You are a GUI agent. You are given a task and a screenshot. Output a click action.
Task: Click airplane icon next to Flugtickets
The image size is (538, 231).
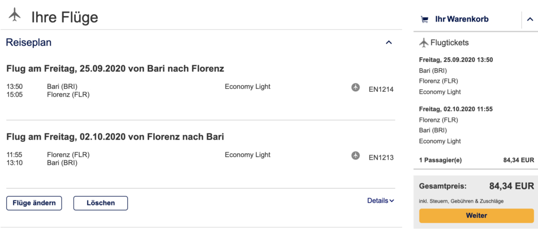pos(424,43)
